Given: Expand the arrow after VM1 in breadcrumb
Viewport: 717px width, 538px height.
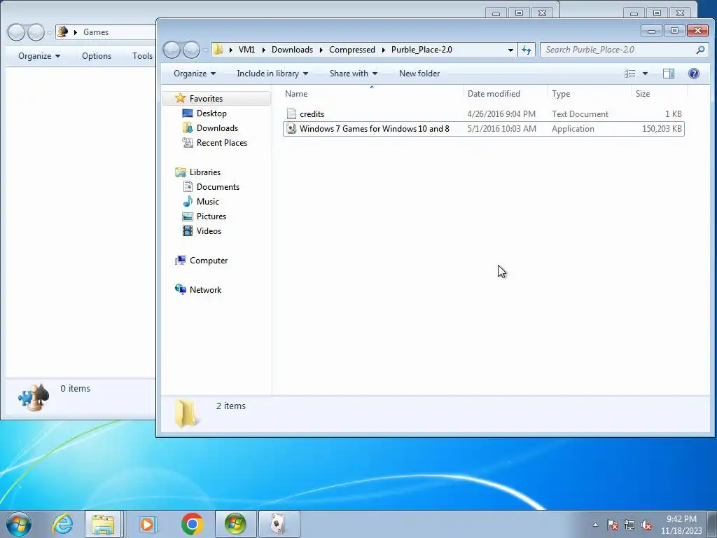Looking at the screenshot, I should (x=263, y=50).
